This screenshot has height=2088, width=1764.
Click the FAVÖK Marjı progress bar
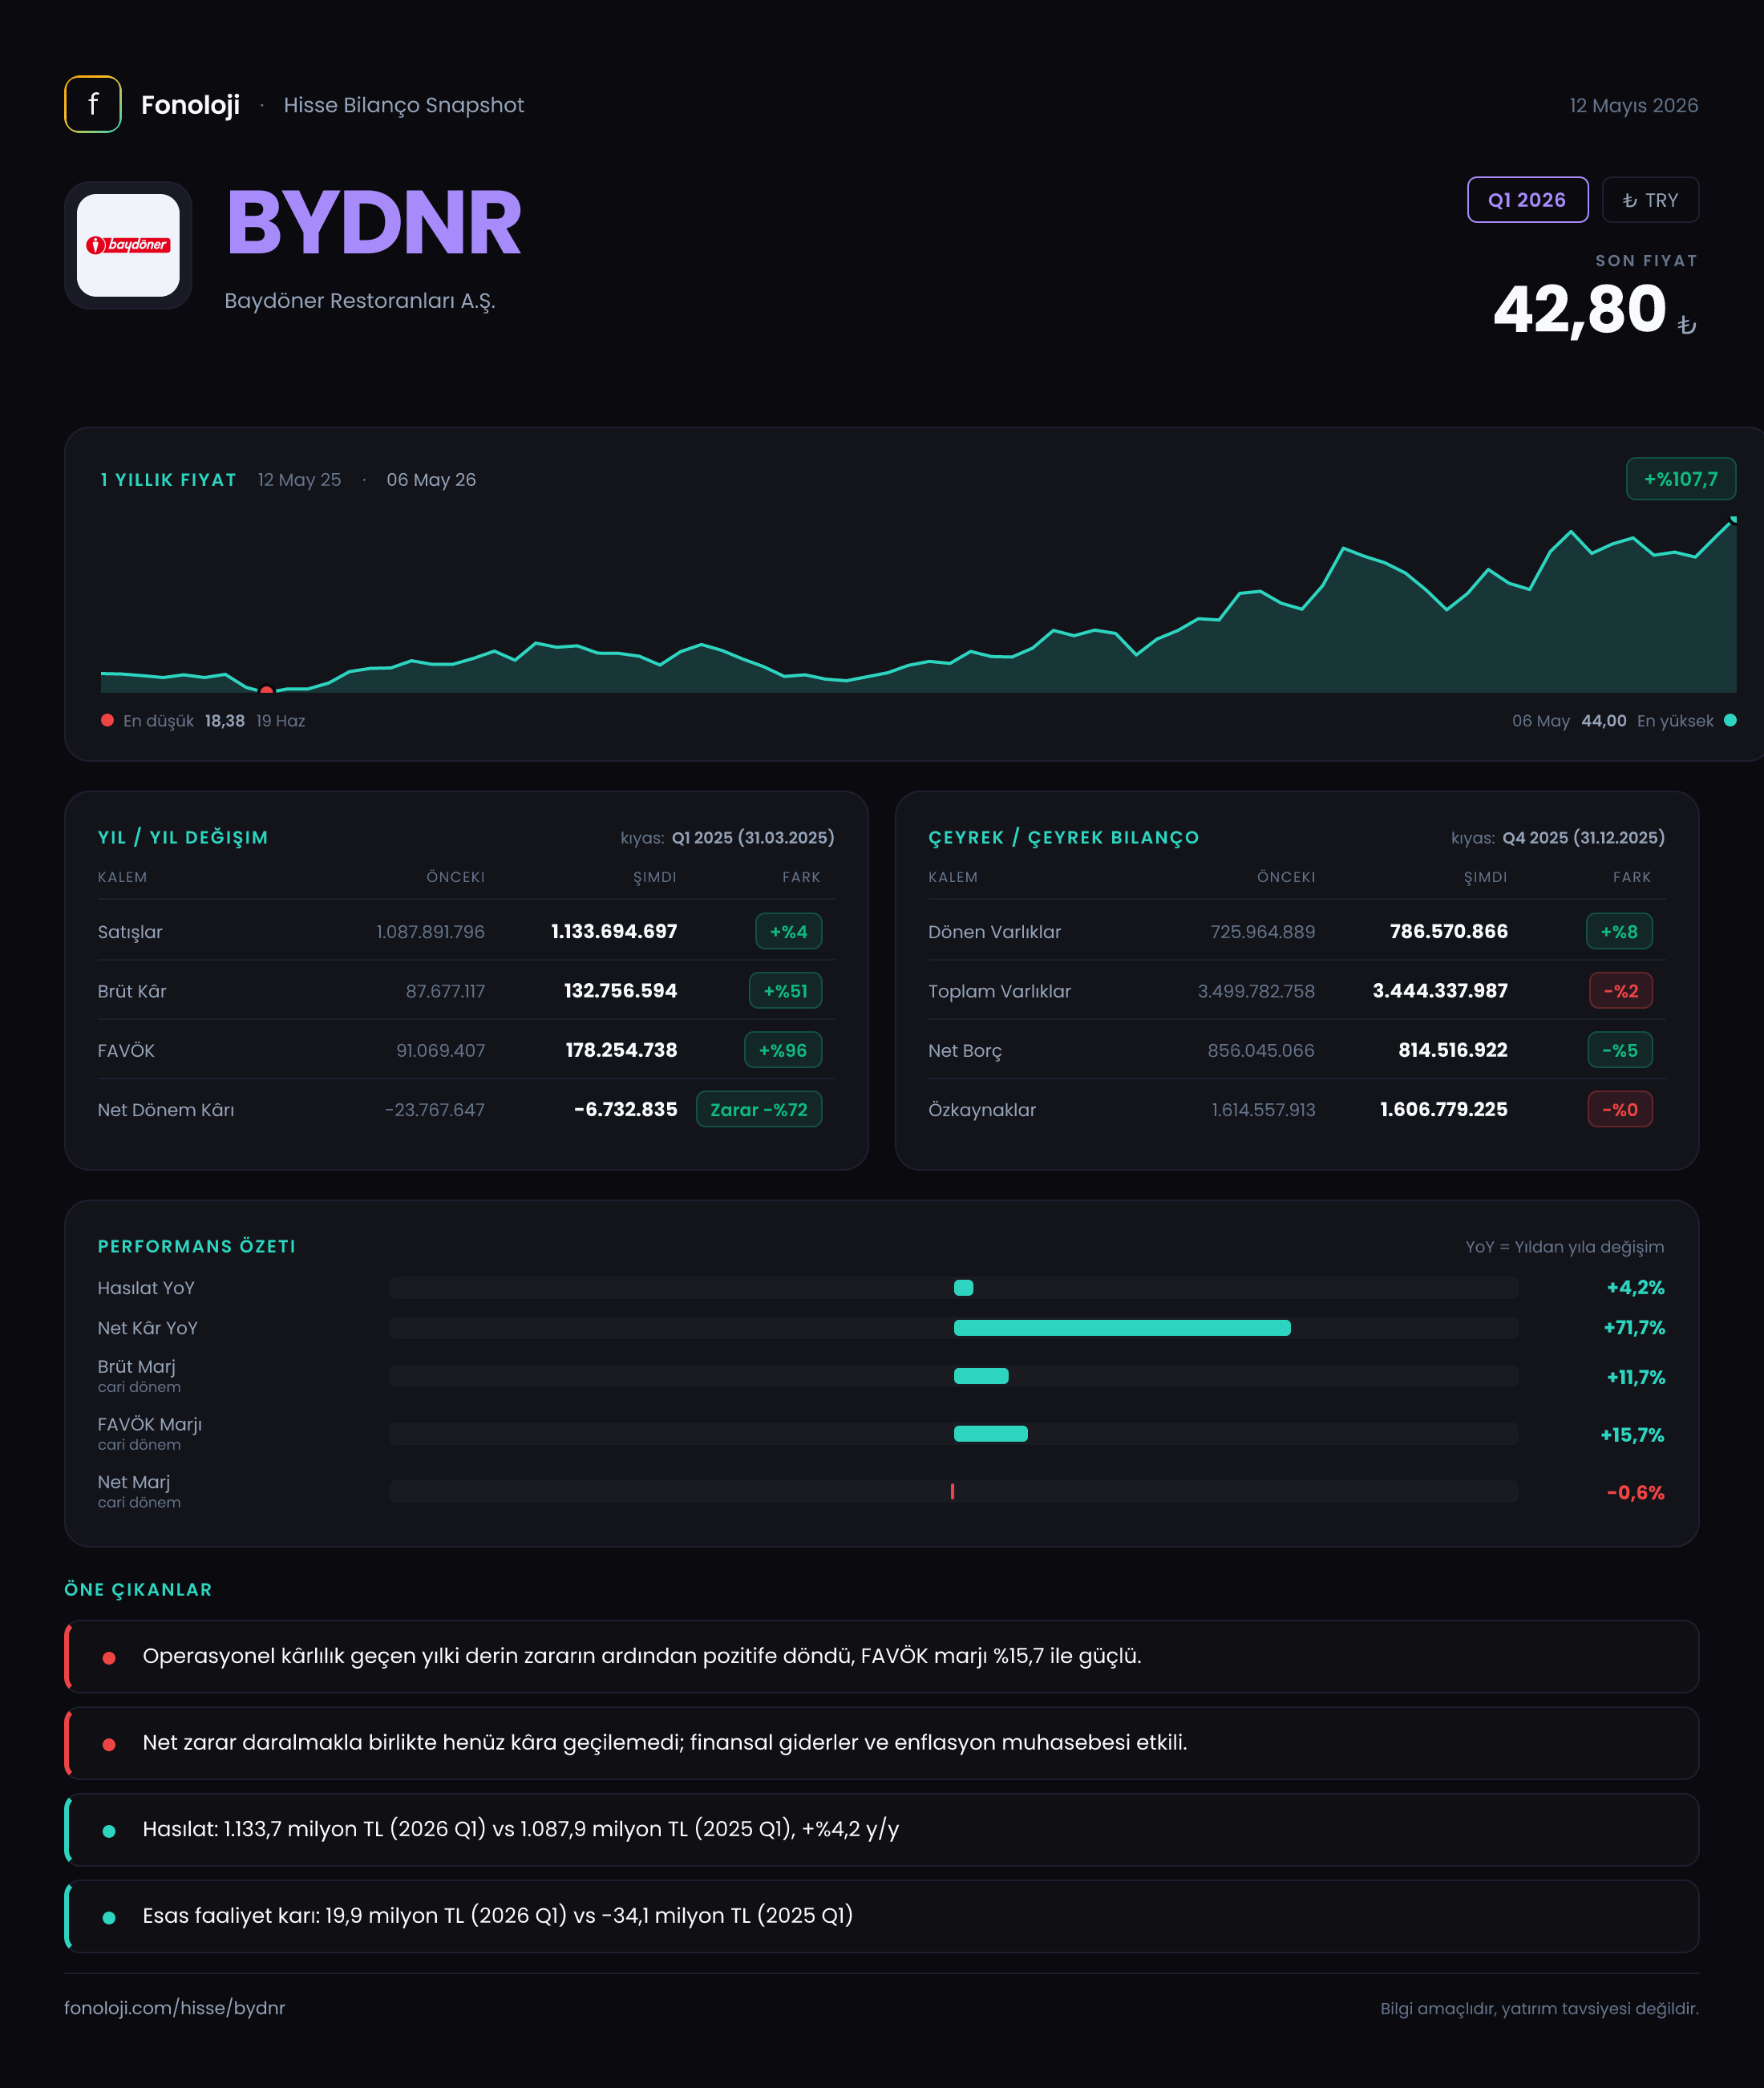click(954, 1433)
